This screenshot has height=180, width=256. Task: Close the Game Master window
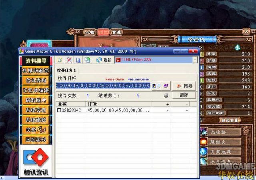193,51
